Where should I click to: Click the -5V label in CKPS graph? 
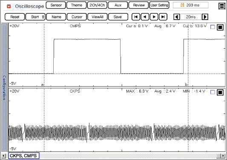pos(13,148)
